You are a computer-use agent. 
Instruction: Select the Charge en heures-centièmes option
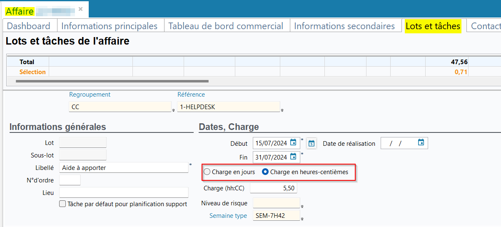(265, 172)
